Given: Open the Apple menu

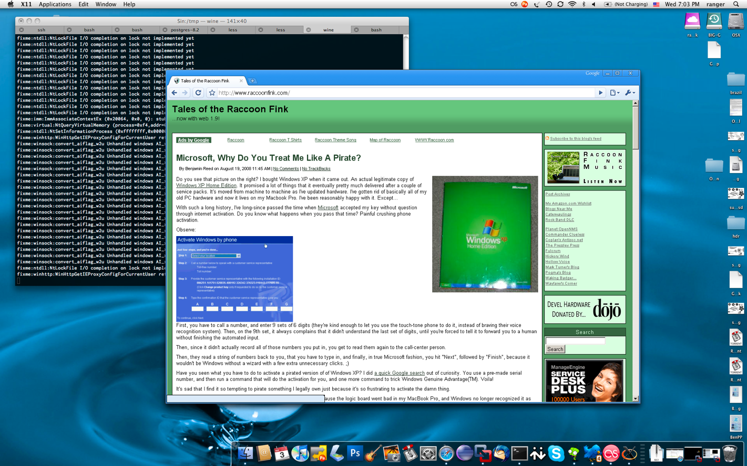Looking at the screenshot, I should coord(11,4).
